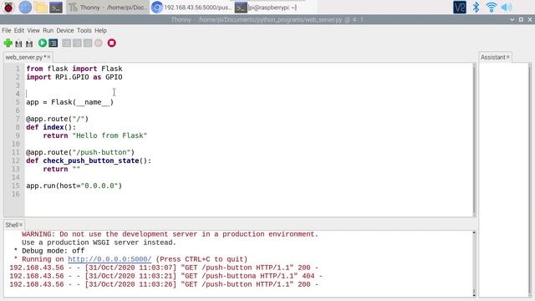Close the Shell panel tab
This screenshot has height=301, width=535.
(x=21, y=225)
